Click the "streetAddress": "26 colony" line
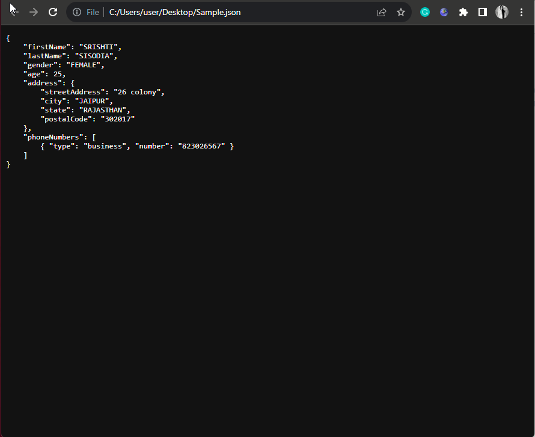 coord(102,92)
